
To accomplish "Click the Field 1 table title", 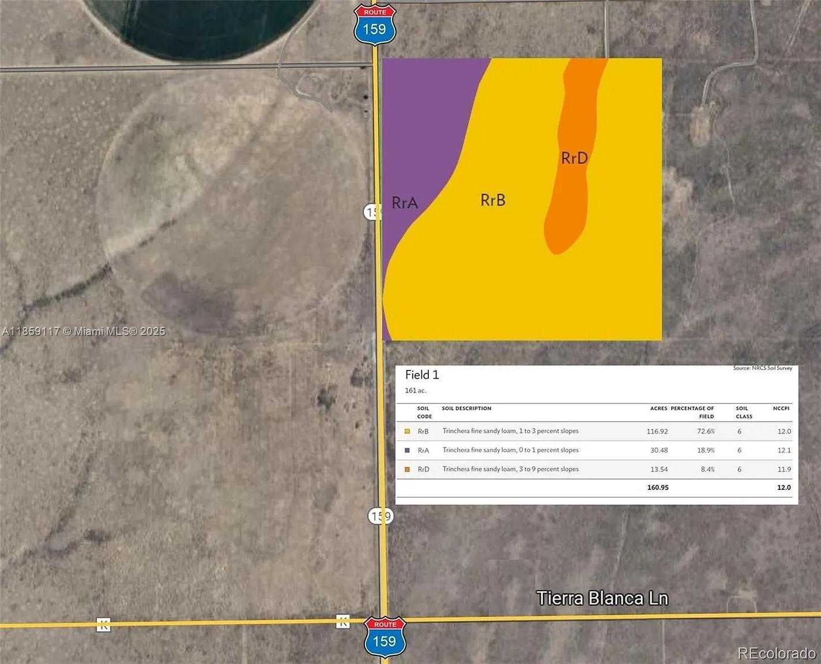I will click(x=422, y=375).
